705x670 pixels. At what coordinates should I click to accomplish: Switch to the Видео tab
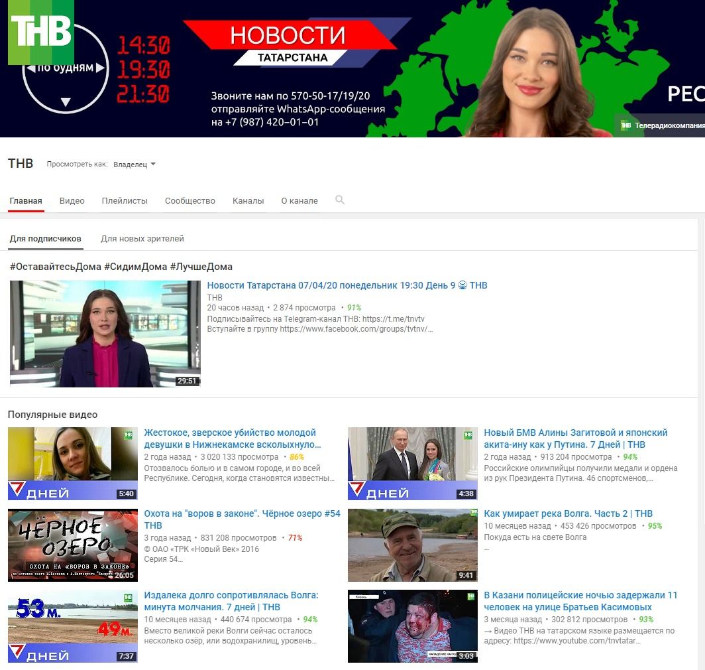click(72, 201)
